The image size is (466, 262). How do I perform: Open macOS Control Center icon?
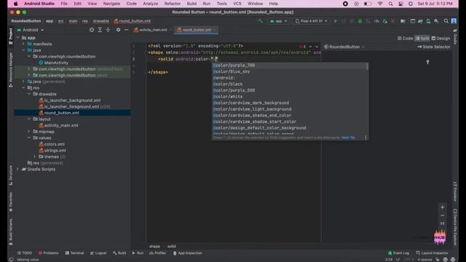[400, 4]
